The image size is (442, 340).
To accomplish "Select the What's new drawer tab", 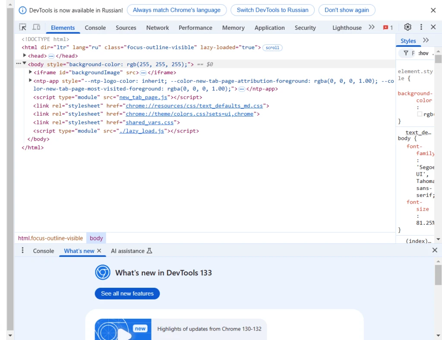I will [79, 251].
